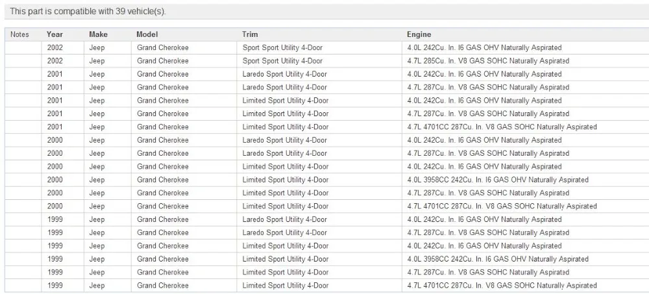Select the 1999 Laredo 4.7L V8 engine cell

point(488,233)
